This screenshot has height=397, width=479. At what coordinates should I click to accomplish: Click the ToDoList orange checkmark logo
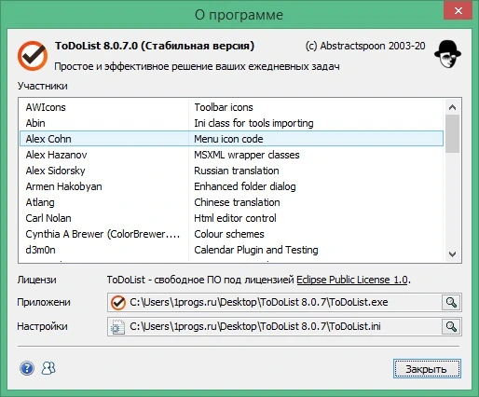tap(33, 56)
